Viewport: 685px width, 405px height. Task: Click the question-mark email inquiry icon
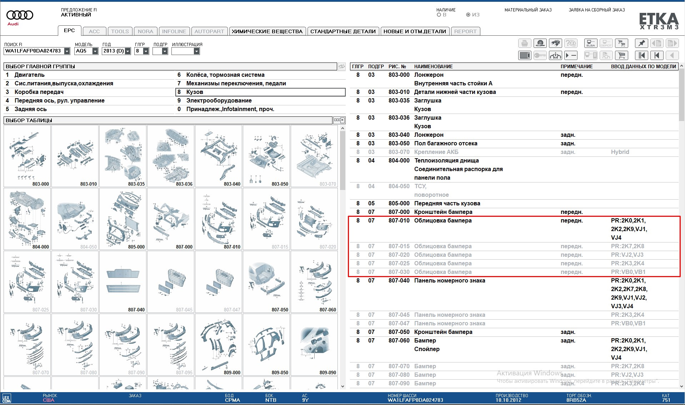coord(571,43)
